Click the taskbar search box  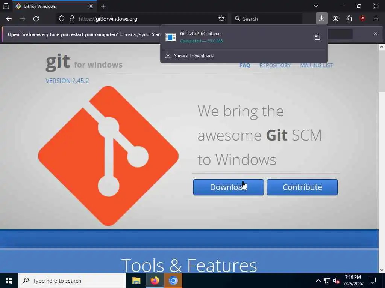(72, 280)
